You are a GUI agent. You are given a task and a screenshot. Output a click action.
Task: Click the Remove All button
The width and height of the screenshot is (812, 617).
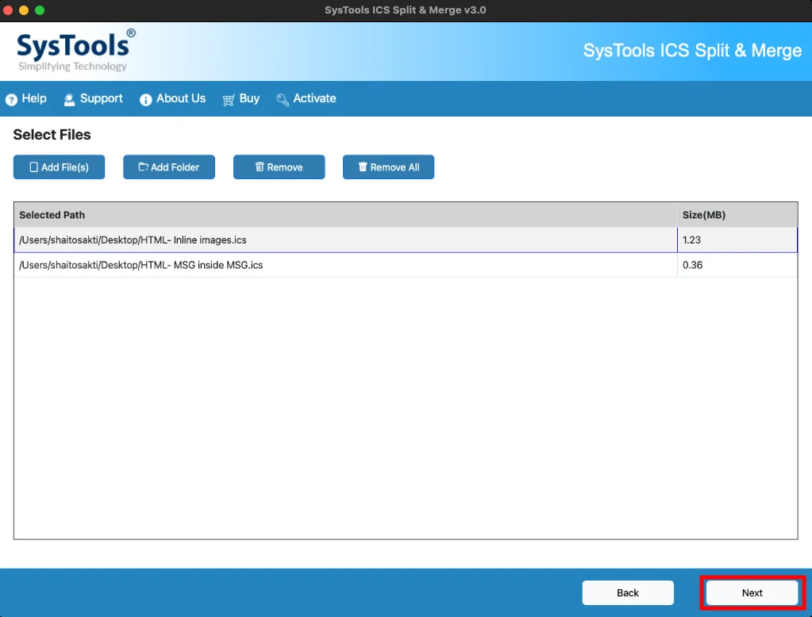[388, 167]
